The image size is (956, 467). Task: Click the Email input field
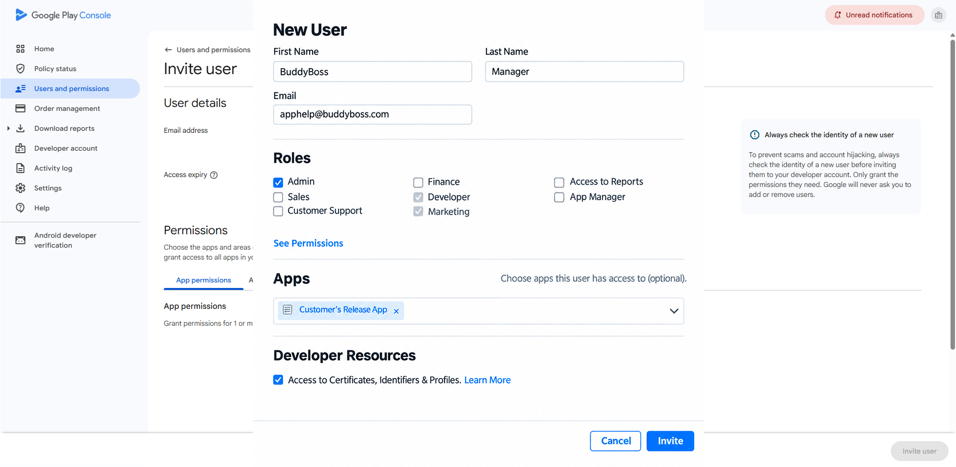(x=372, y=114)
